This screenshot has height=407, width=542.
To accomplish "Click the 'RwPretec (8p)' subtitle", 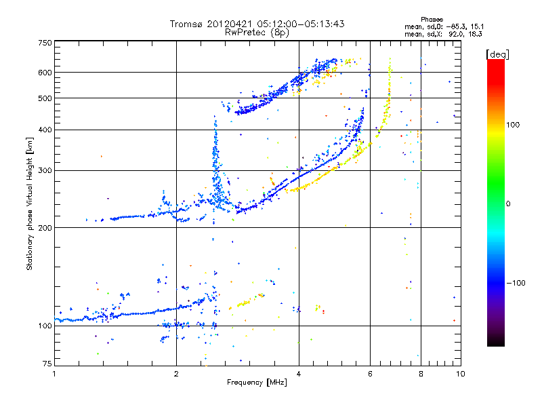I will 257,32.
